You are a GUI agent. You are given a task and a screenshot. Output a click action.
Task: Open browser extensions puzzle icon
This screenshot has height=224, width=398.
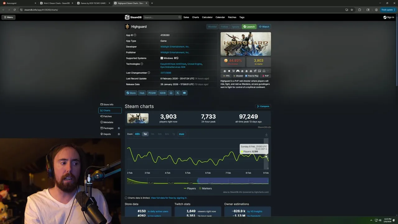360,10
